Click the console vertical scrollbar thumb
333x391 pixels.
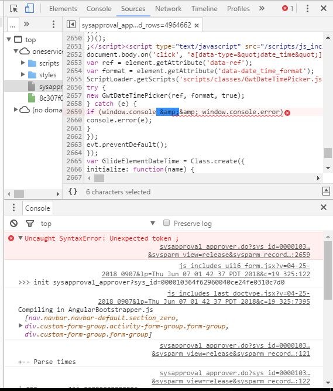click(x=328, y=270)
